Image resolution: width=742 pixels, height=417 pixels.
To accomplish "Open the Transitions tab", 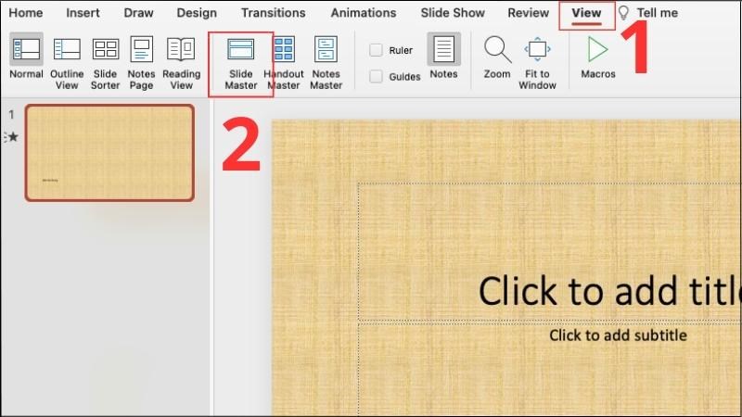I will pyautogui.click(x=273, y=13).
